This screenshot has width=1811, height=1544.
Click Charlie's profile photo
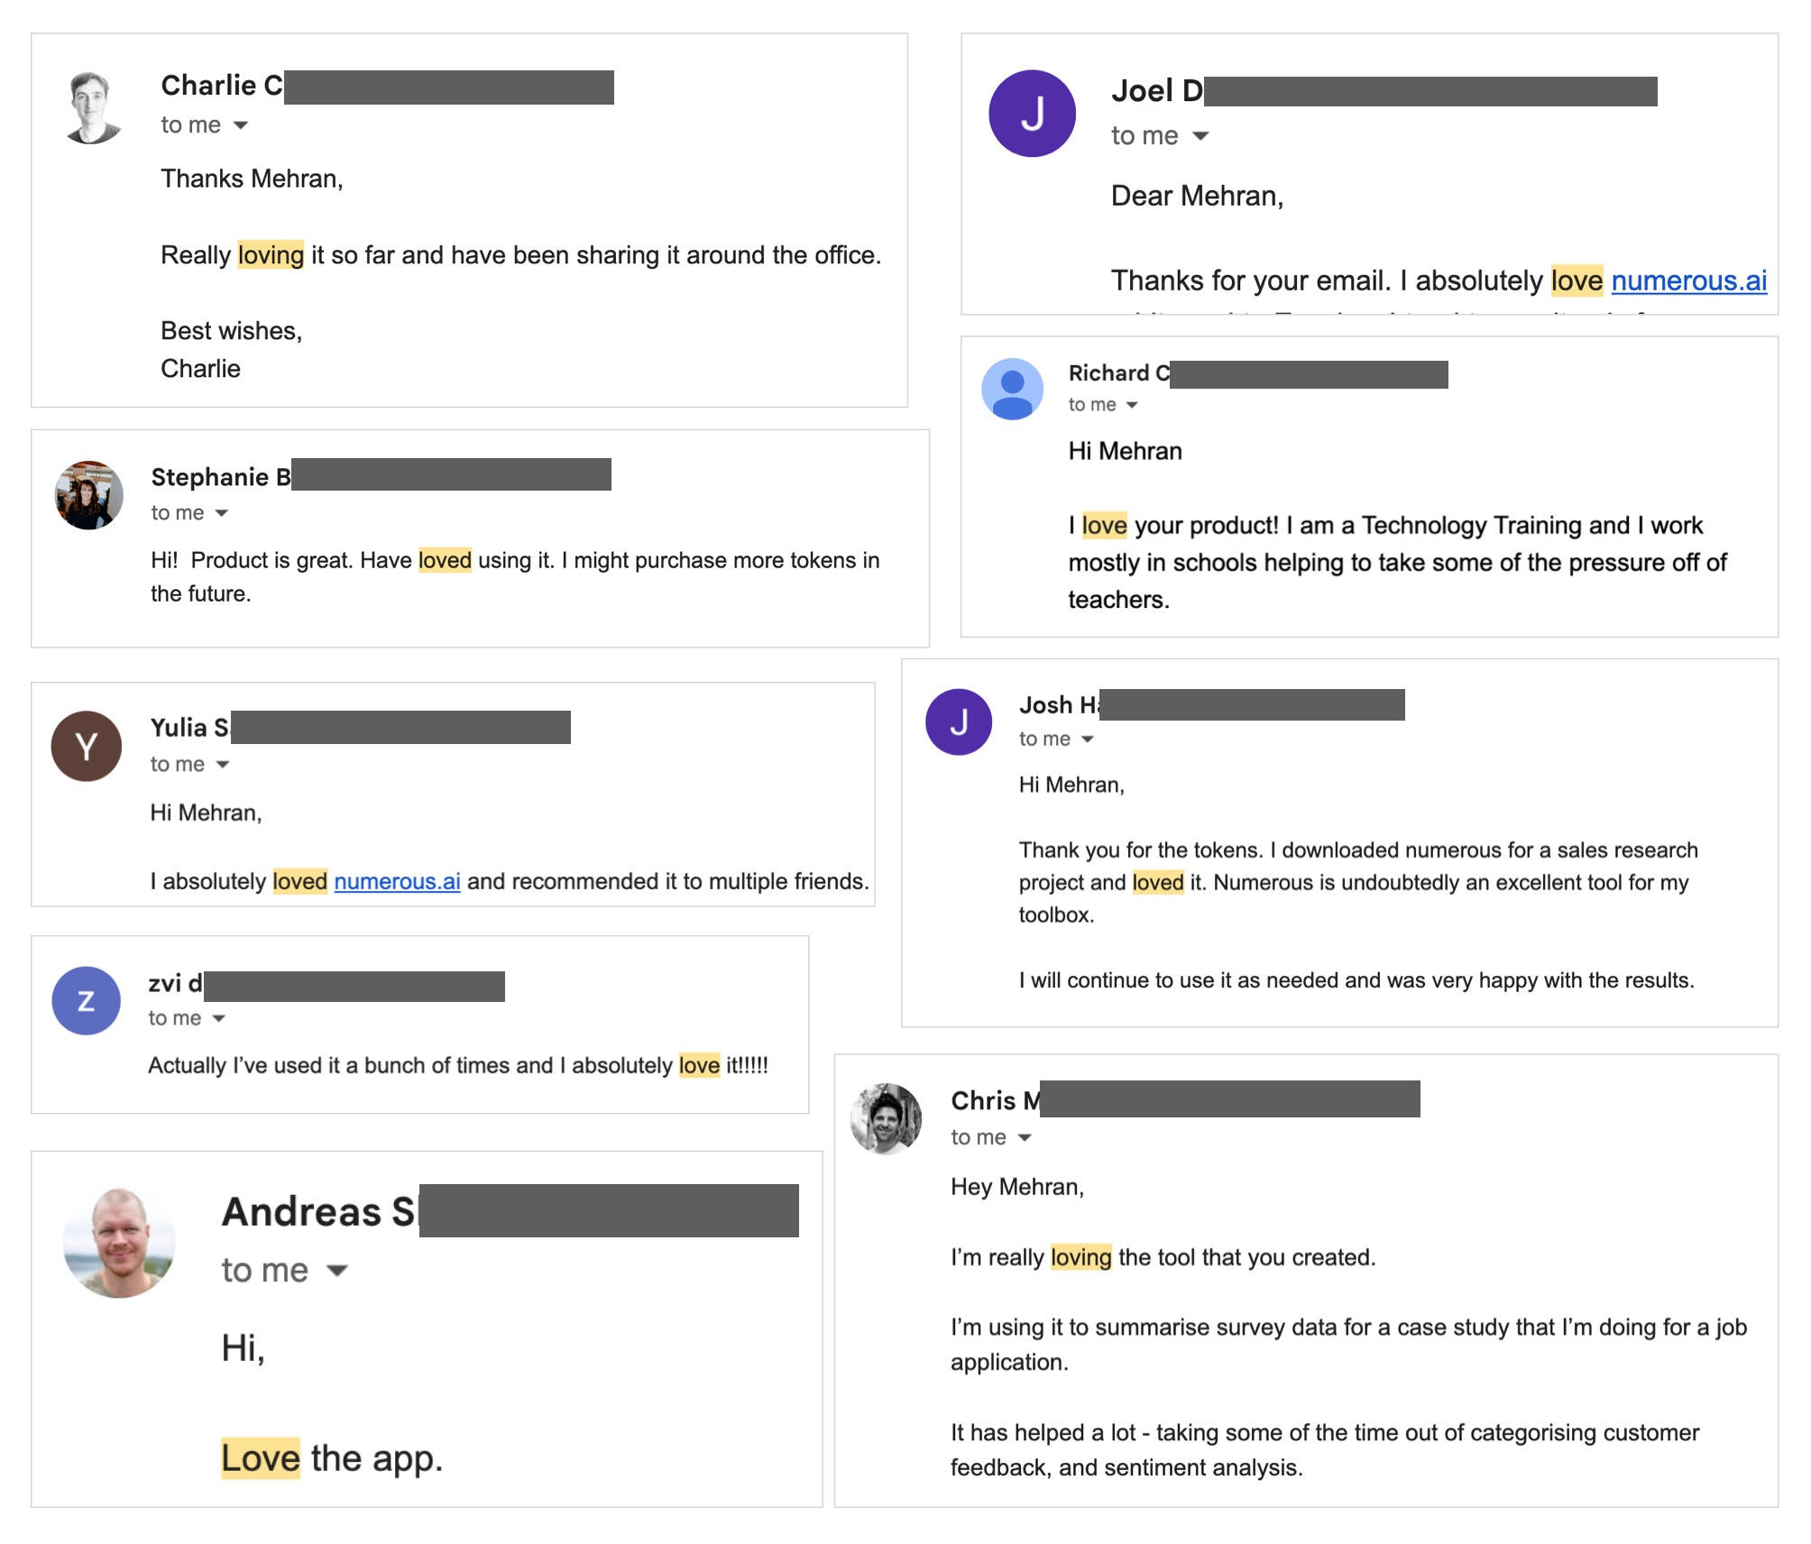click(90, 108)
